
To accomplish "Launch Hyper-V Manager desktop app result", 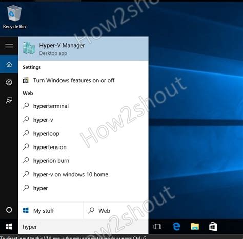I will [x=83, y=49].
